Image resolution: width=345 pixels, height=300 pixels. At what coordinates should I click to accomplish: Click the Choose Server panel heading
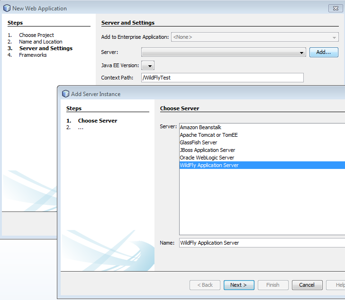180,108
